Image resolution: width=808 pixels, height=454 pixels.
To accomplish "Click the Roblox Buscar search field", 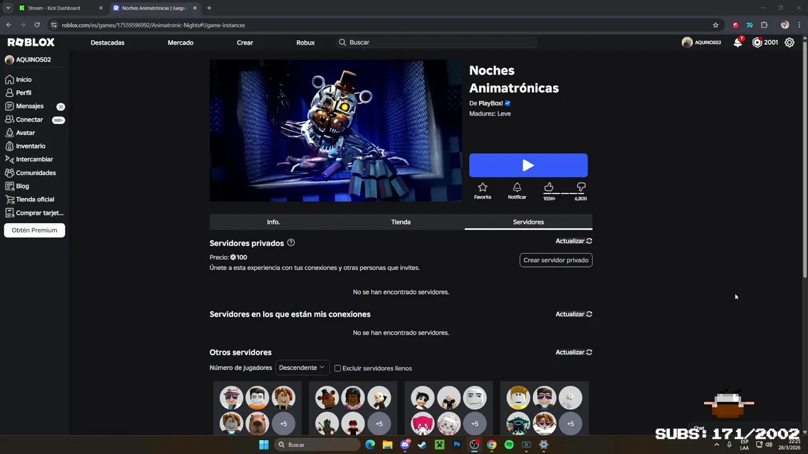I will pyautogui.click(x=436, y=42).
